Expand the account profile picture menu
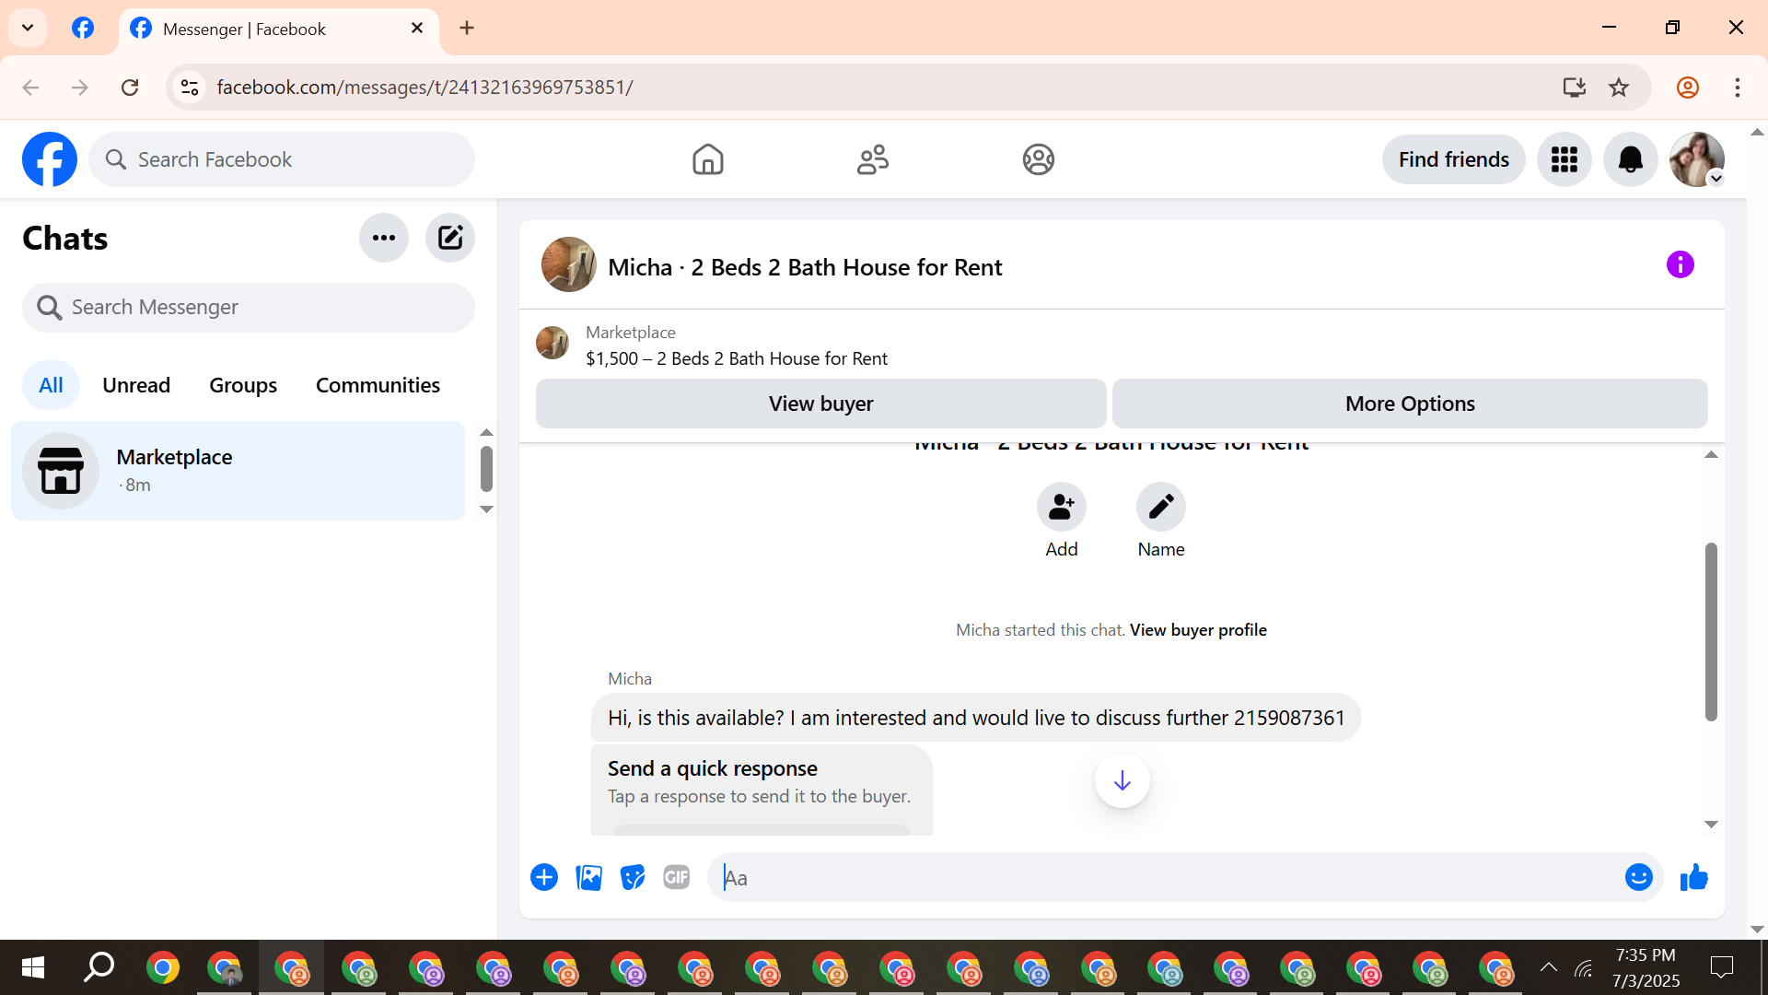 click(1696, 159)
